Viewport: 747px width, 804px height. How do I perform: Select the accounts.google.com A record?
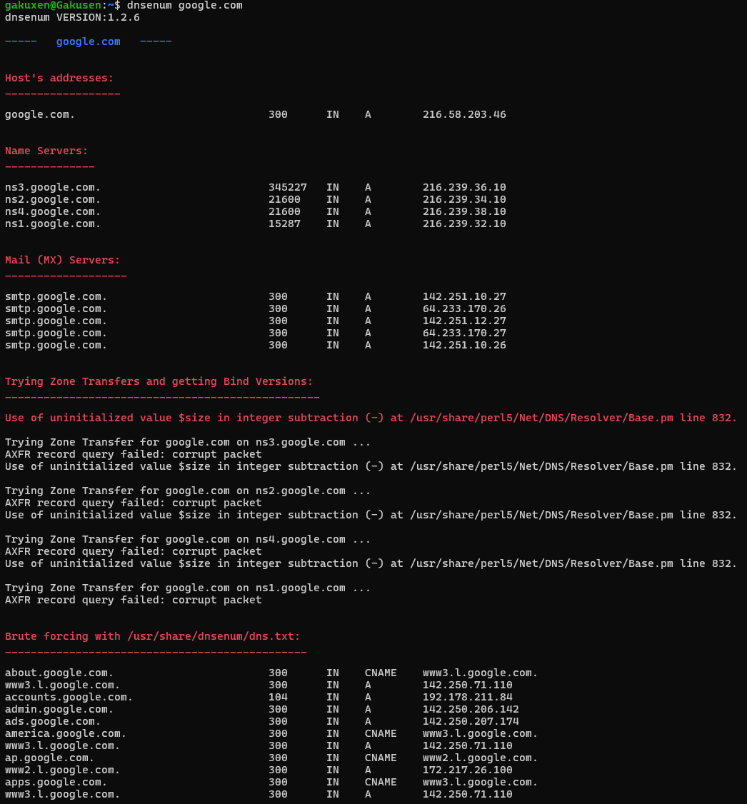pyautogui.click(x=68, y=697)
